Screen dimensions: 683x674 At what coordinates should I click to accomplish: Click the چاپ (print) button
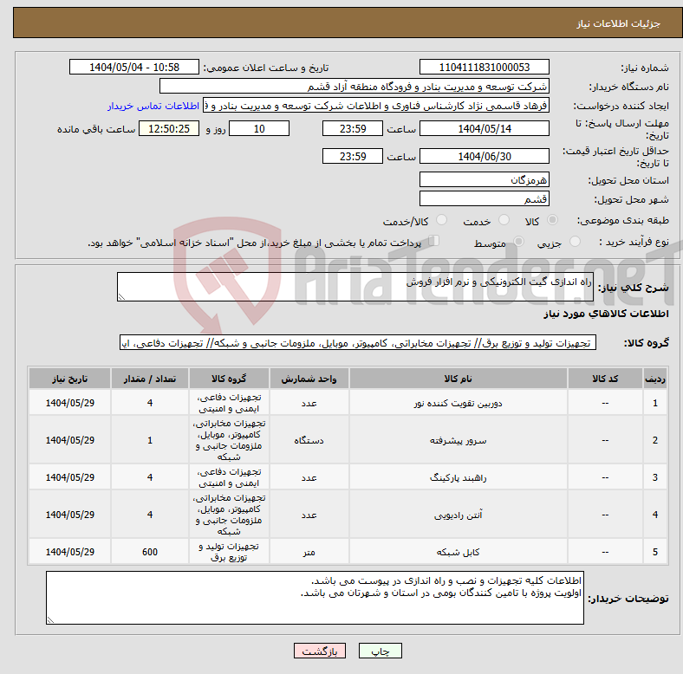point(380,651)
